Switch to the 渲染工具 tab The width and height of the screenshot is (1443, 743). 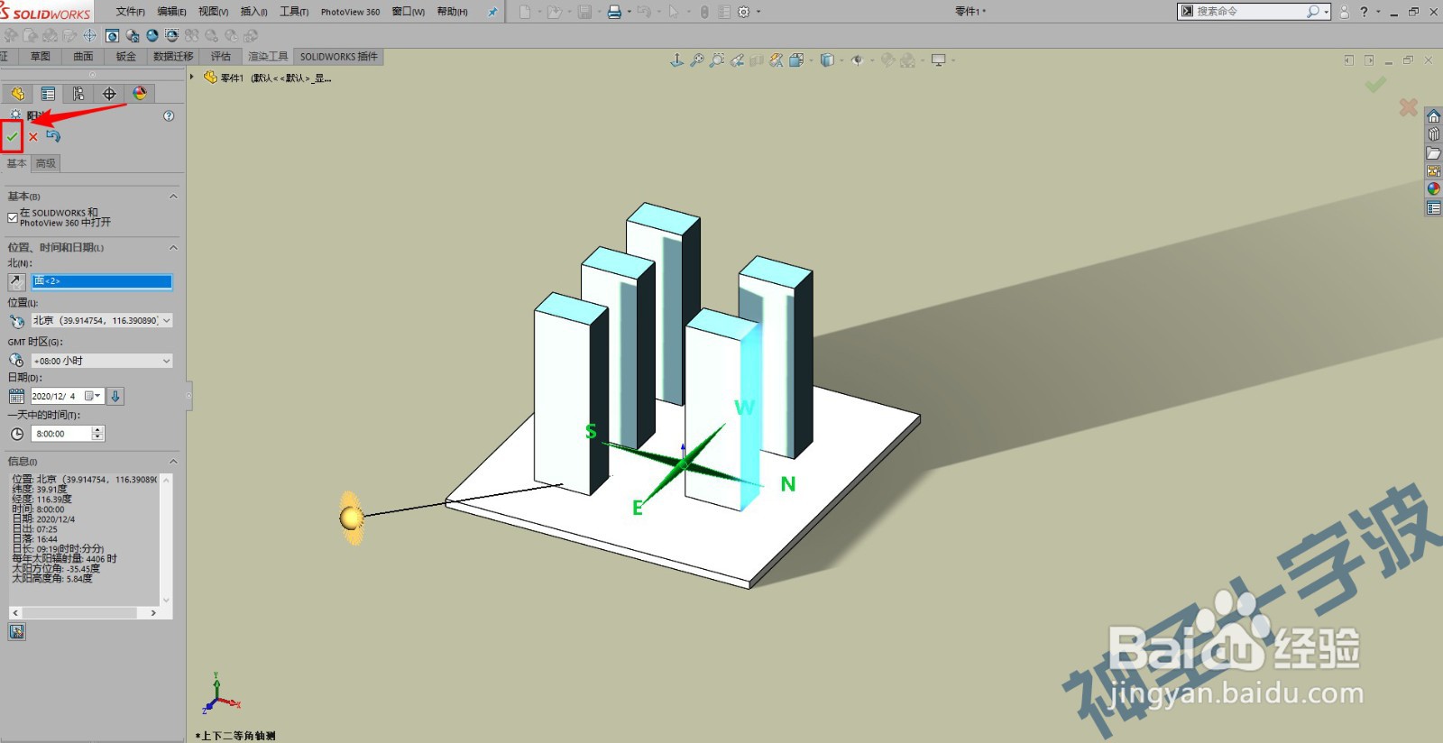point(268,56)
